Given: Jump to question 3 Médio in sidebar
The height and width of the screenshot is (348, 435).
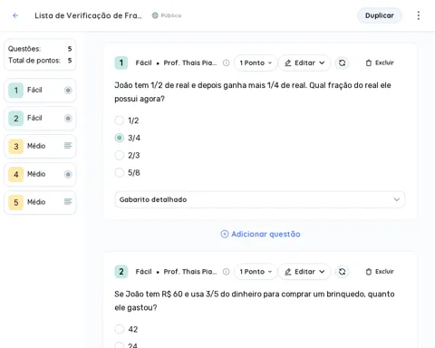Looking at the screenshot, I should tap(40, 146).
